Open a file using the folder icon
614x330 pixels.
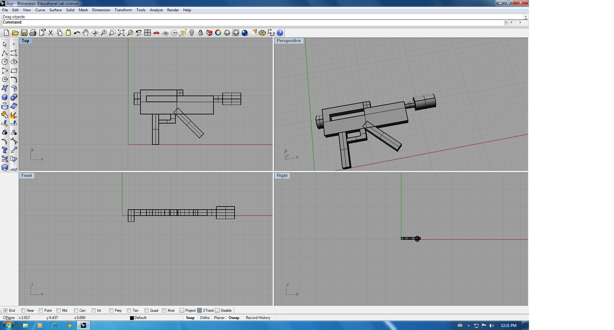15,33
